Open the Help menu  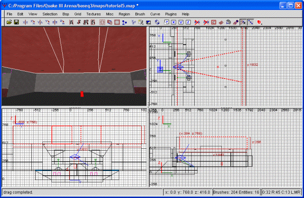pyautogui.click(x=185, y=14)
